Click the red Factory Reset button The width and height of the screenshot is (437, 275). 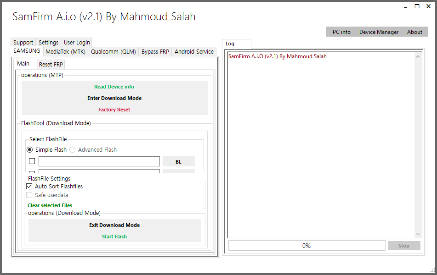click(x=114, y=110)
